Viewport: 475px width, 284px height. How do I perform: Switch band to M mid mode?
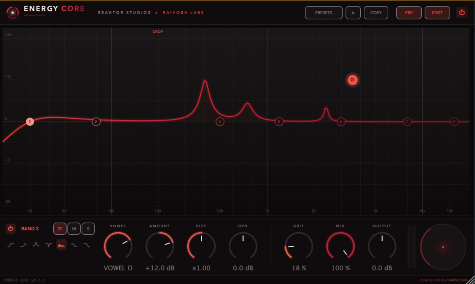74,229
